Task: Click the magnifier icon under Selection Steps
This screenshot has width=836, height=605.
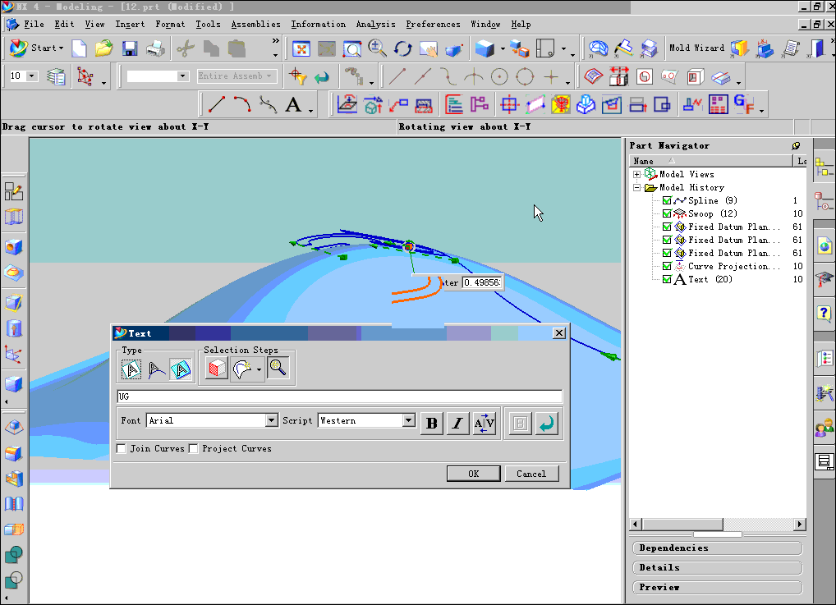Action: [x=278, y=367]
